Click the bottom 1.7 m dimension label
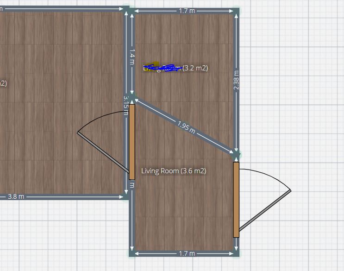 point(186,253)
